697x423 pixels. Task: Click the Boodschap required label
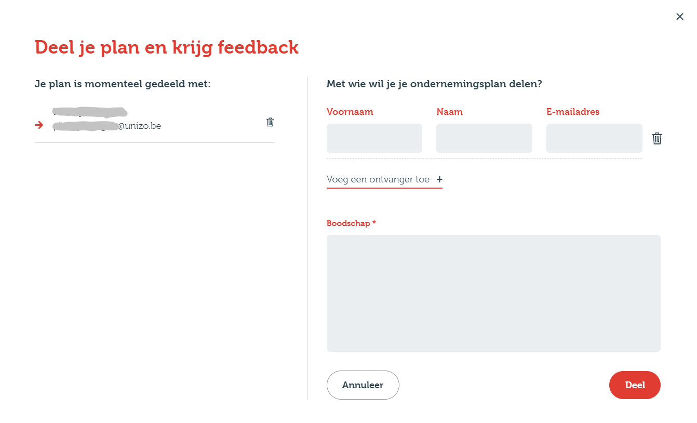(351, 223)
